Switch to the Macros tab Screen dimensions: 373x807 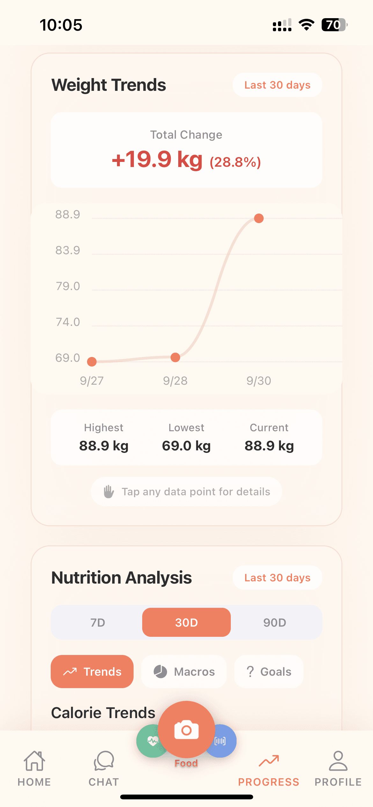pos(184,672)
